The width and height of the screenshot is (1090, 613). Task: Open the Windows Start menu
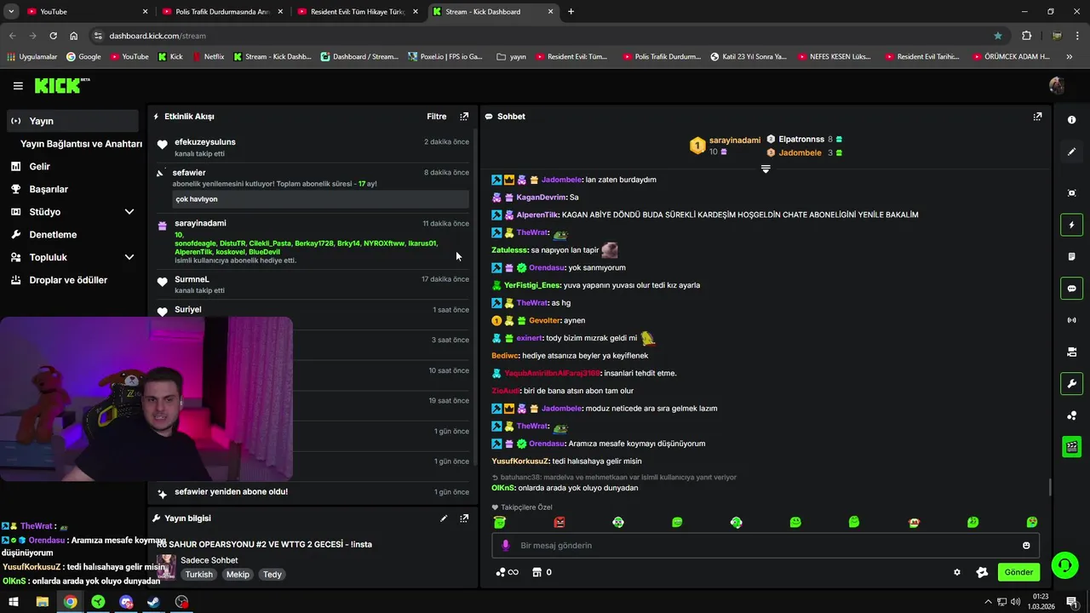14,602
